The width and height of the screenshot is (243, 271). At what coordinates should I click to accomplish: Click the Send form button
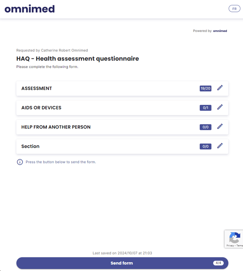click(x=122, y=263)
